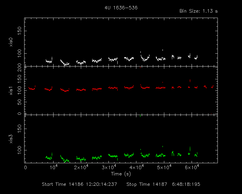Click the 2×10^4 tick label
The width and height of the screenshot is (242, 194).
point(81,167)
